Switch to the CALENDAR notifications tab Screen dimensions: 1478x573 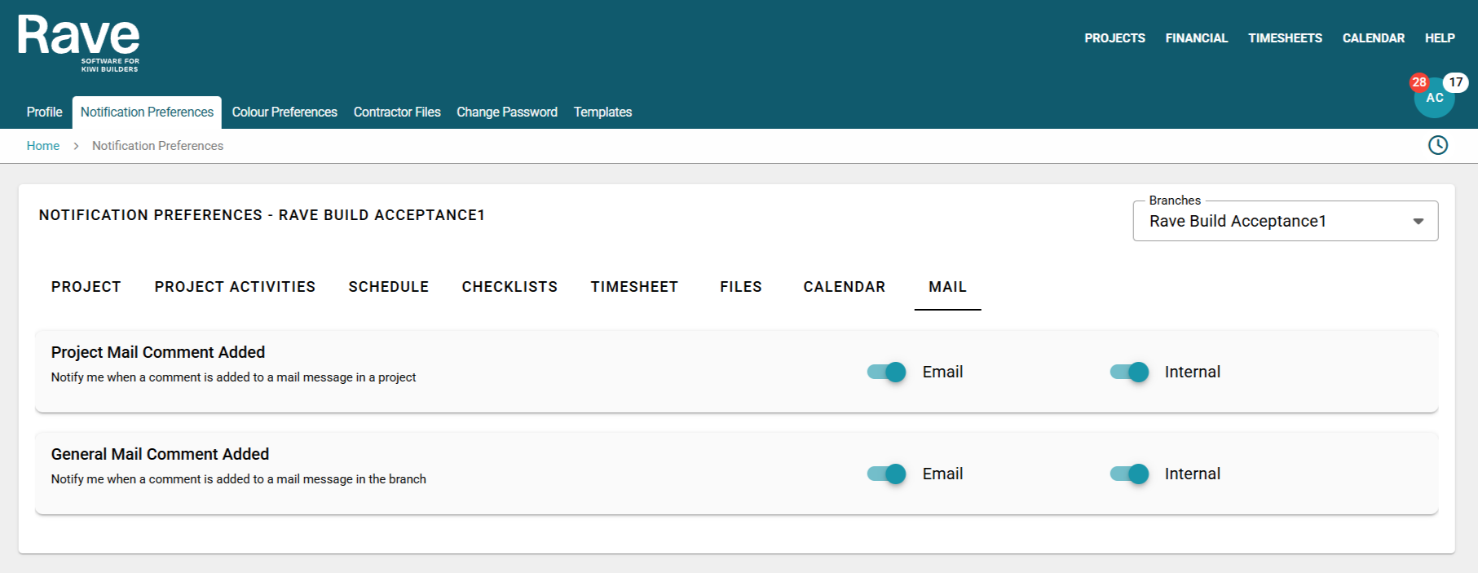click(x=845, y=287)
